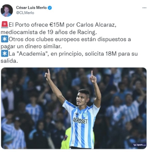
Task: Click the AEROSET sponsor logo on shirt
Action: (80, 121)
